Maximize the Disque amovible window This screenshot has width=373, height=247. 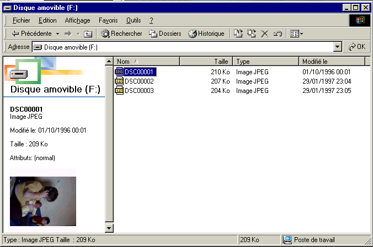(356, 8)
